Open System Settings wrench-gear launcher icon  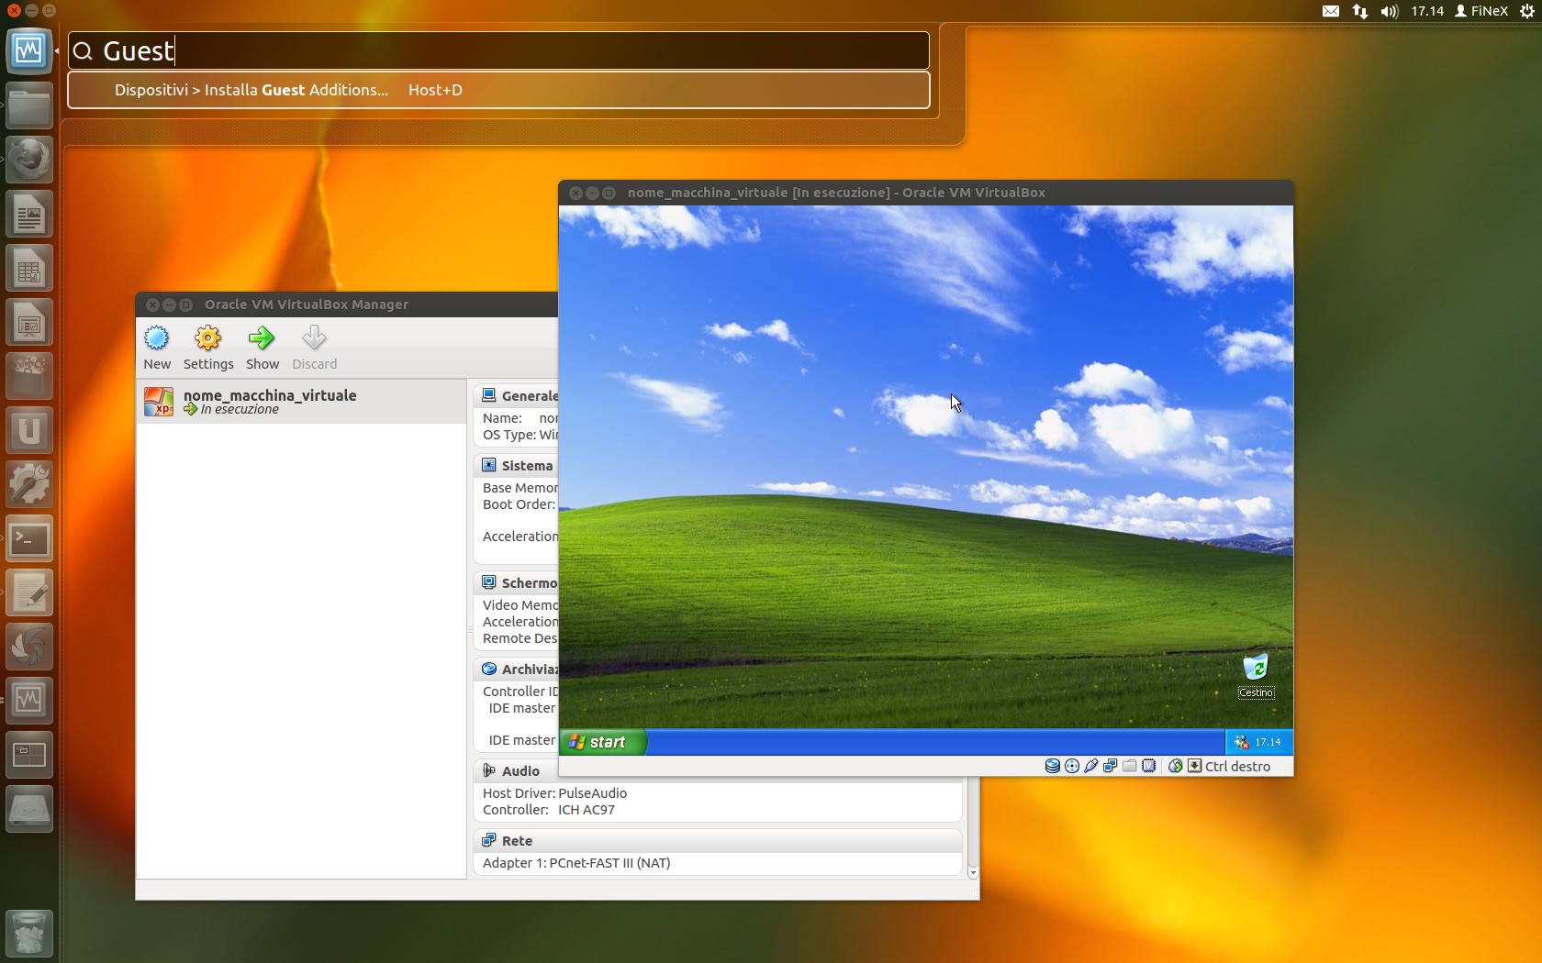[29, 484]
